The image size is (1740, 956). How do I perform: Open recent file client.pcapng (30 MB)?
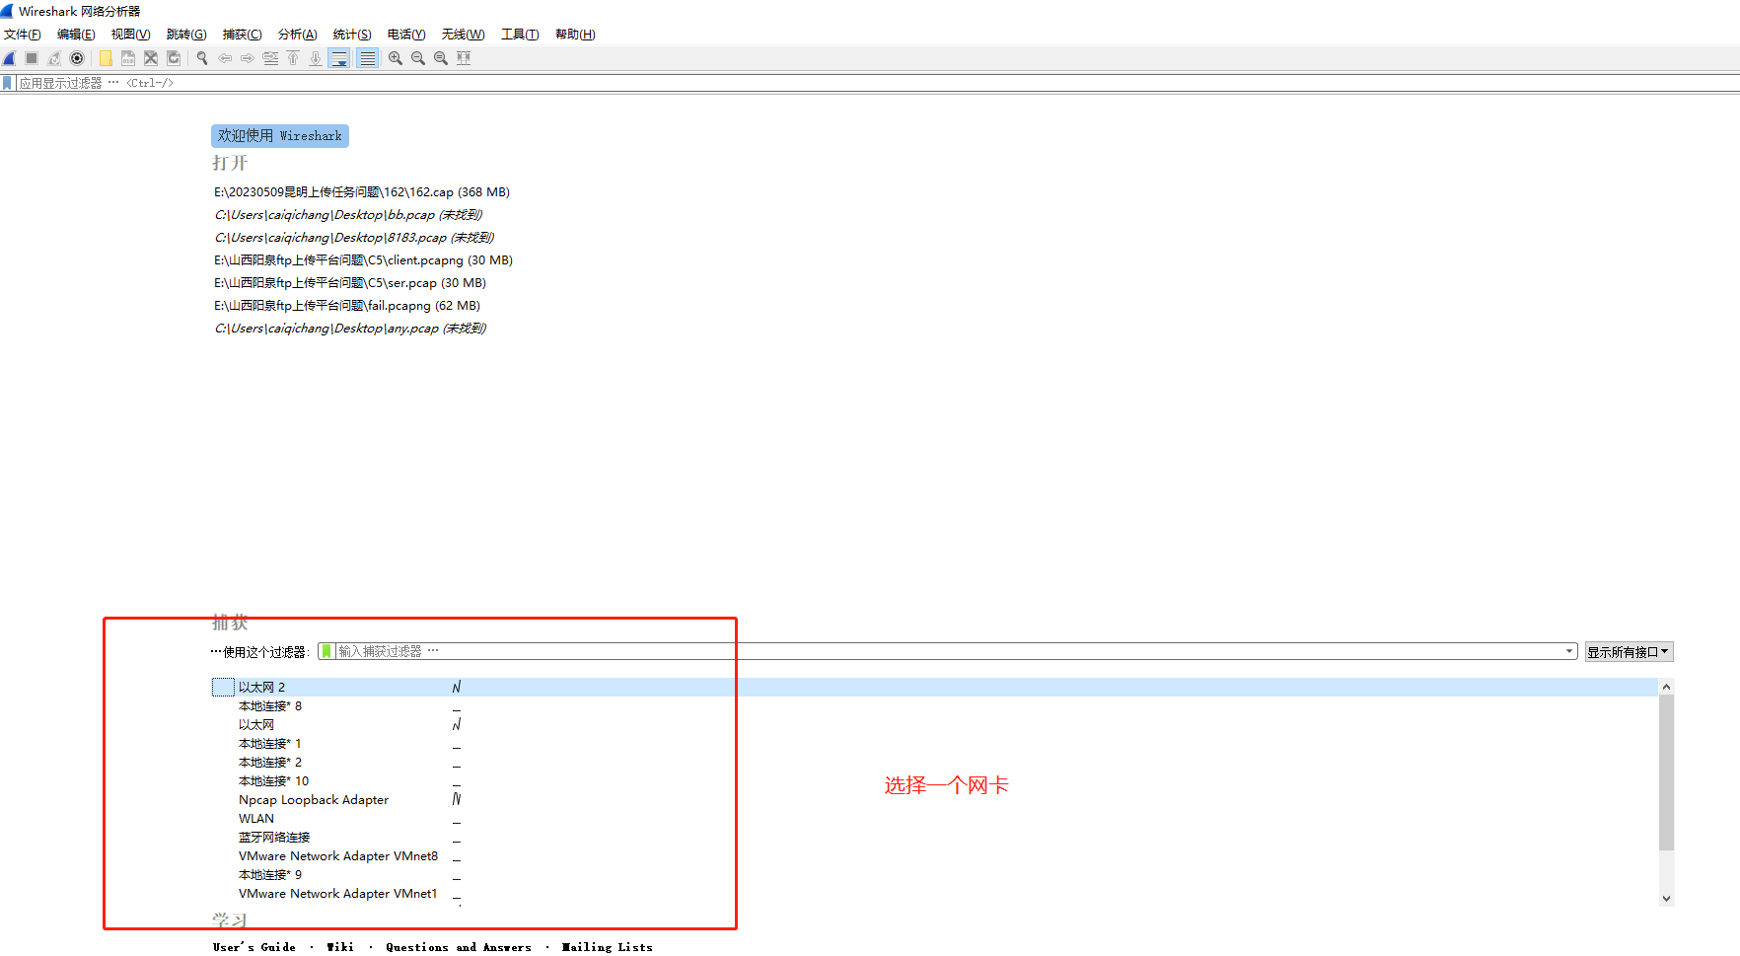[363, 260]
